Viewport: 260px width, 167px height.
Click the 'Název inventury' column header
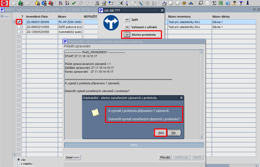click(x=180, y=17)
